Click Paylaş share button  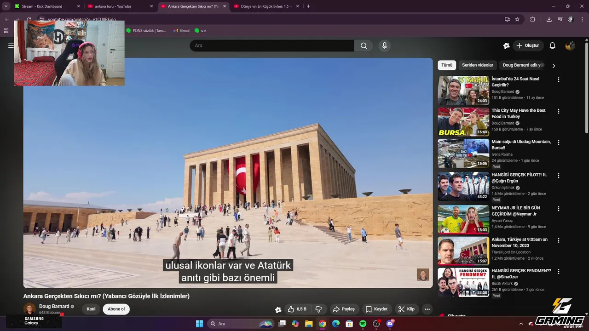click(x=344, y=309)
